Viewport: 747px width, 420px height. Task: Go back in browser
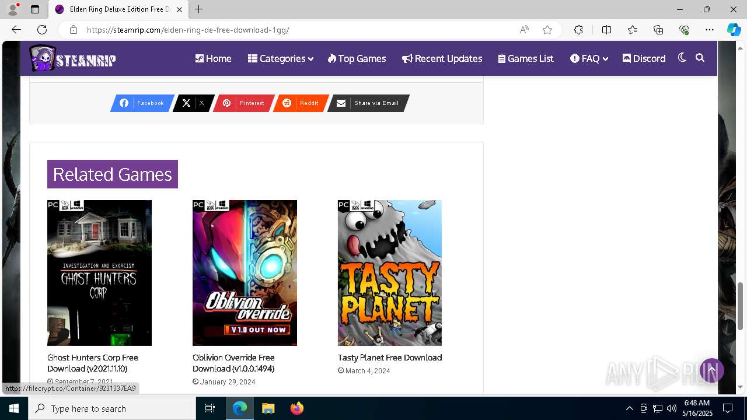point(16,30)
